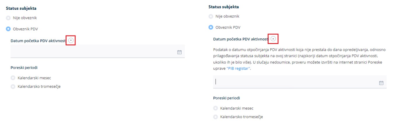Click the Datum početka label beside the up arrow

pos(241,39)
